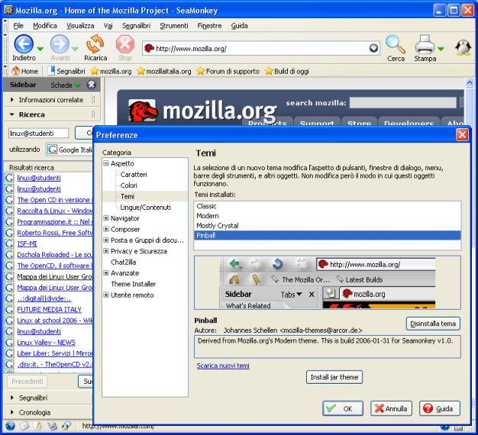478x435 pixels.
Task: Open the Build di oggi bookmark
Action: (286, 71)
